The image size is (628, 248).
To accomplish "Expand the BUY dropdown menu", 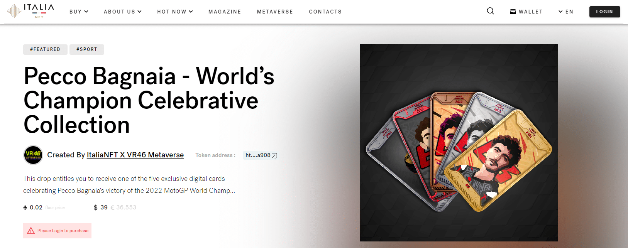I will pyautogui.click(x=79, y=12).
